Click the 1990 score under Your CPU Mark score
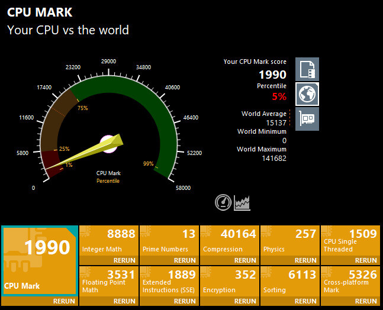This screenshot has height=310, width=383. (x=272, y=75)
